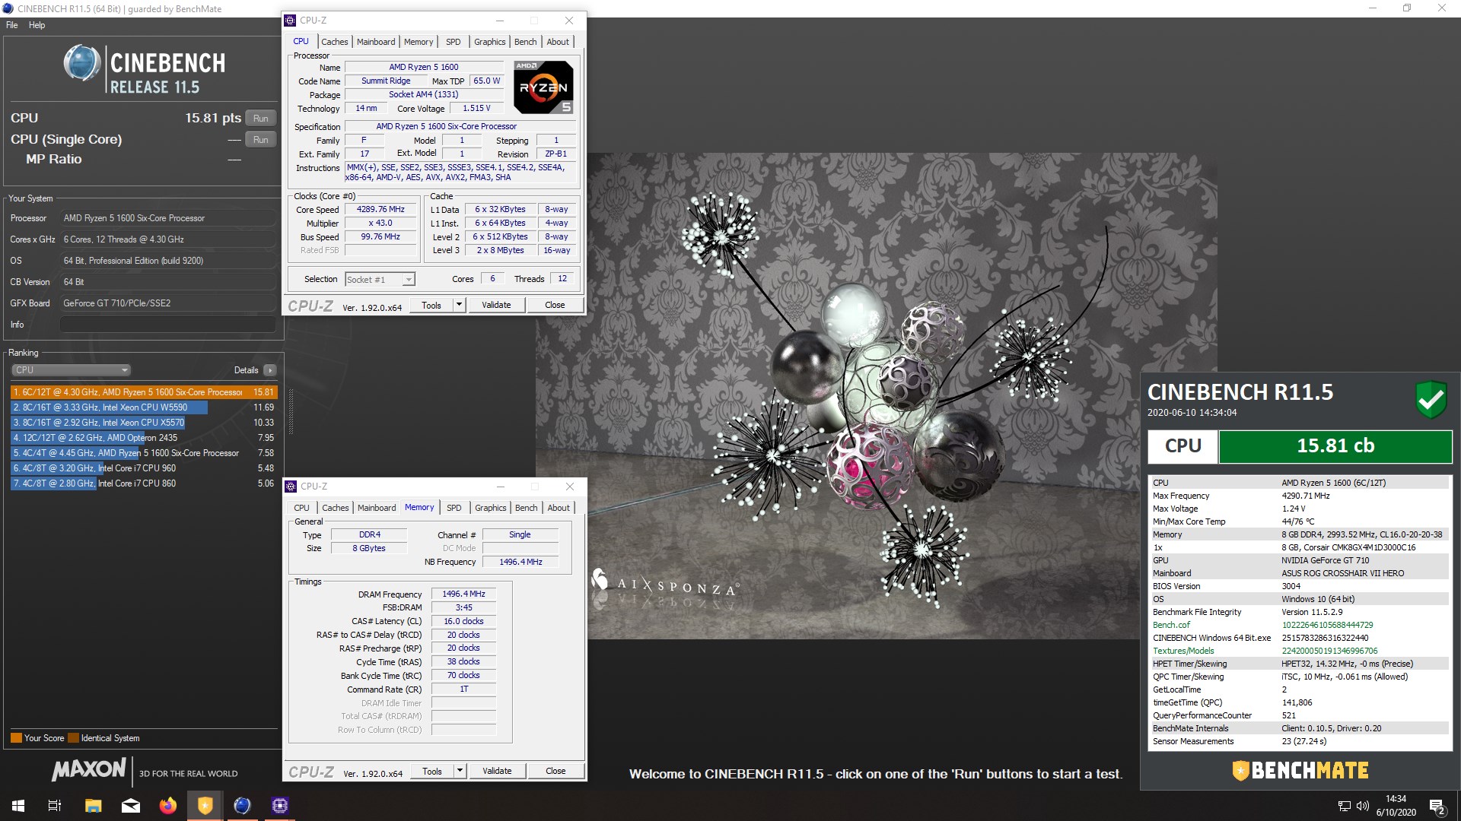This screenshot has width=1461, height=821.
Task: Select ranking row Xeon CPU W5590
Action: (x=144, y=407)
